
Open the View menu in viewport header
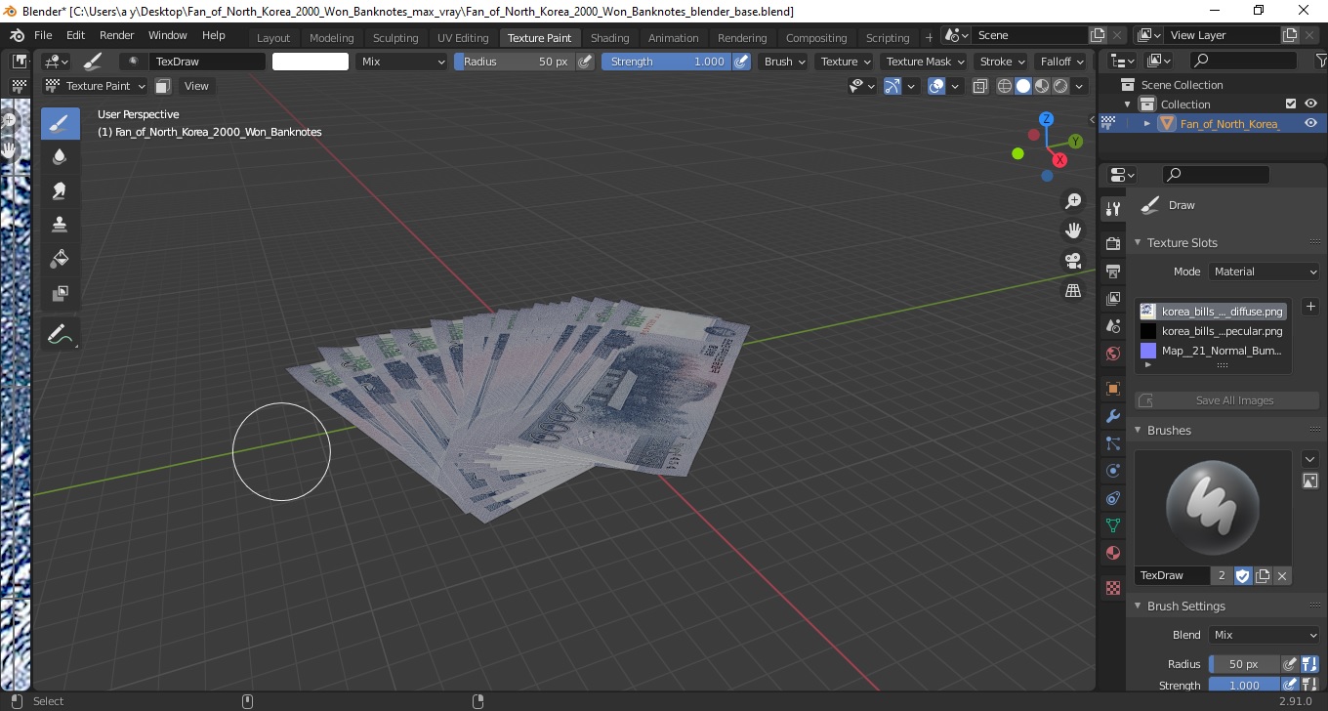point(196,86)
